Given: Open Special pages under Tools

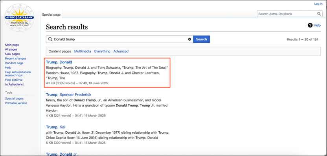Looking at the screenshot, I should tap(14, 99).
